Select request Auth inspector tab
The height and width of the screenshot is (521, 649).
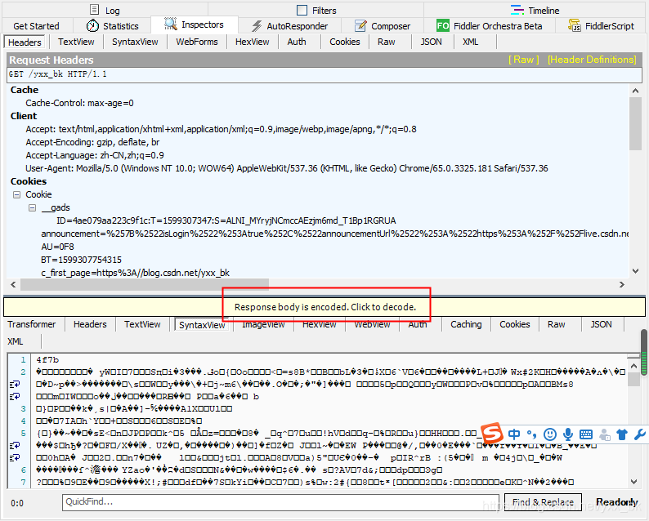tap(297, 42)
